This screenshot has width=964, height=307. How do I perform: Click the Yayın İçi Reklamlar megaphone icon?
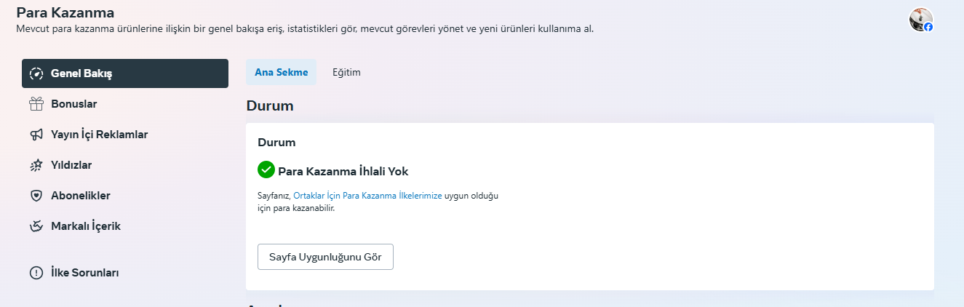(x=36, y=135)
